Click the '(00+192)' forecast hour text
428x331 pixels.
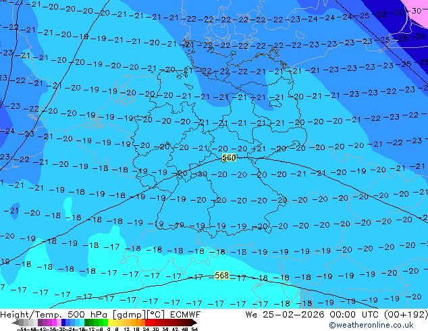click(406, 315)
